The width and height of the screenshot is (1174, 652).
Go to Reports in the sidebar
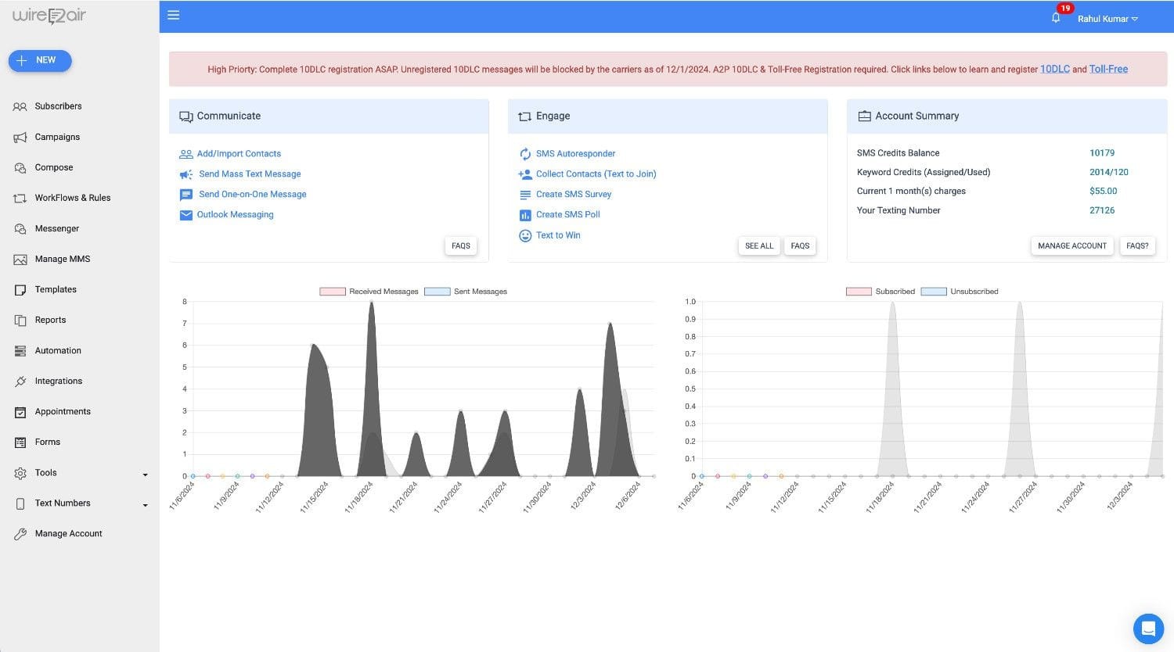pyautogui.click(x=50, y=320)
